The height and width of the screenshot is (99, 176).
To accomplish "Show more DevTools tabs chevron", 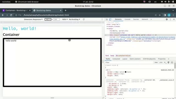I will [x=151, y=19].
